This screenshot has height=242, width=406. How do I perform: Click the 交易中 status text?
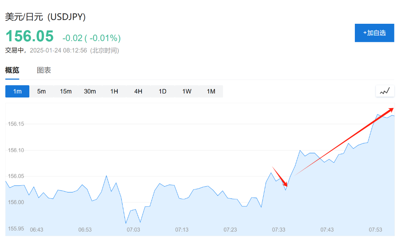(x=14, y=50)
